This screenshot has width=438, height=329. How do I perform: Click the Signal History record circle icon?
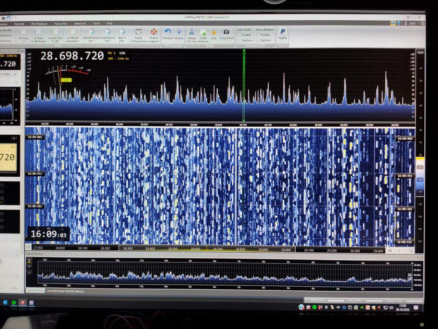(29, 261)
